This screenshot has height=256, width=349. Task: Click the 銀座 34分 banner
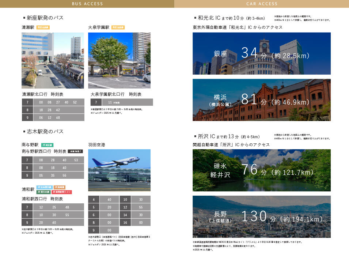(x=262, y=53)
